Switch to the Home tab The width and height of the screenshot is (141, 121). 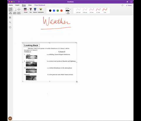click(11, 5)
